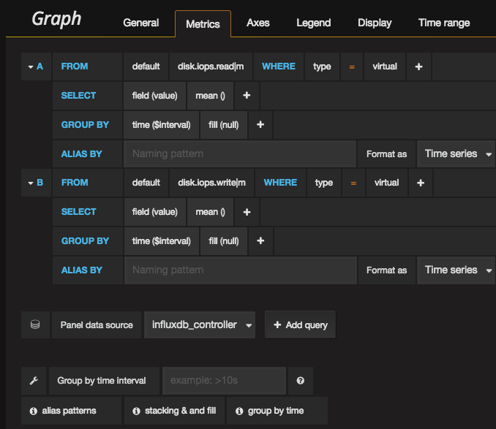
Task: Switch to the Axes tab
Action: coord(258,23)
